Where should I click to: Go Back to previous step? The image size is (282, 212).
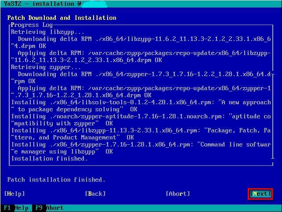[95, 194]
